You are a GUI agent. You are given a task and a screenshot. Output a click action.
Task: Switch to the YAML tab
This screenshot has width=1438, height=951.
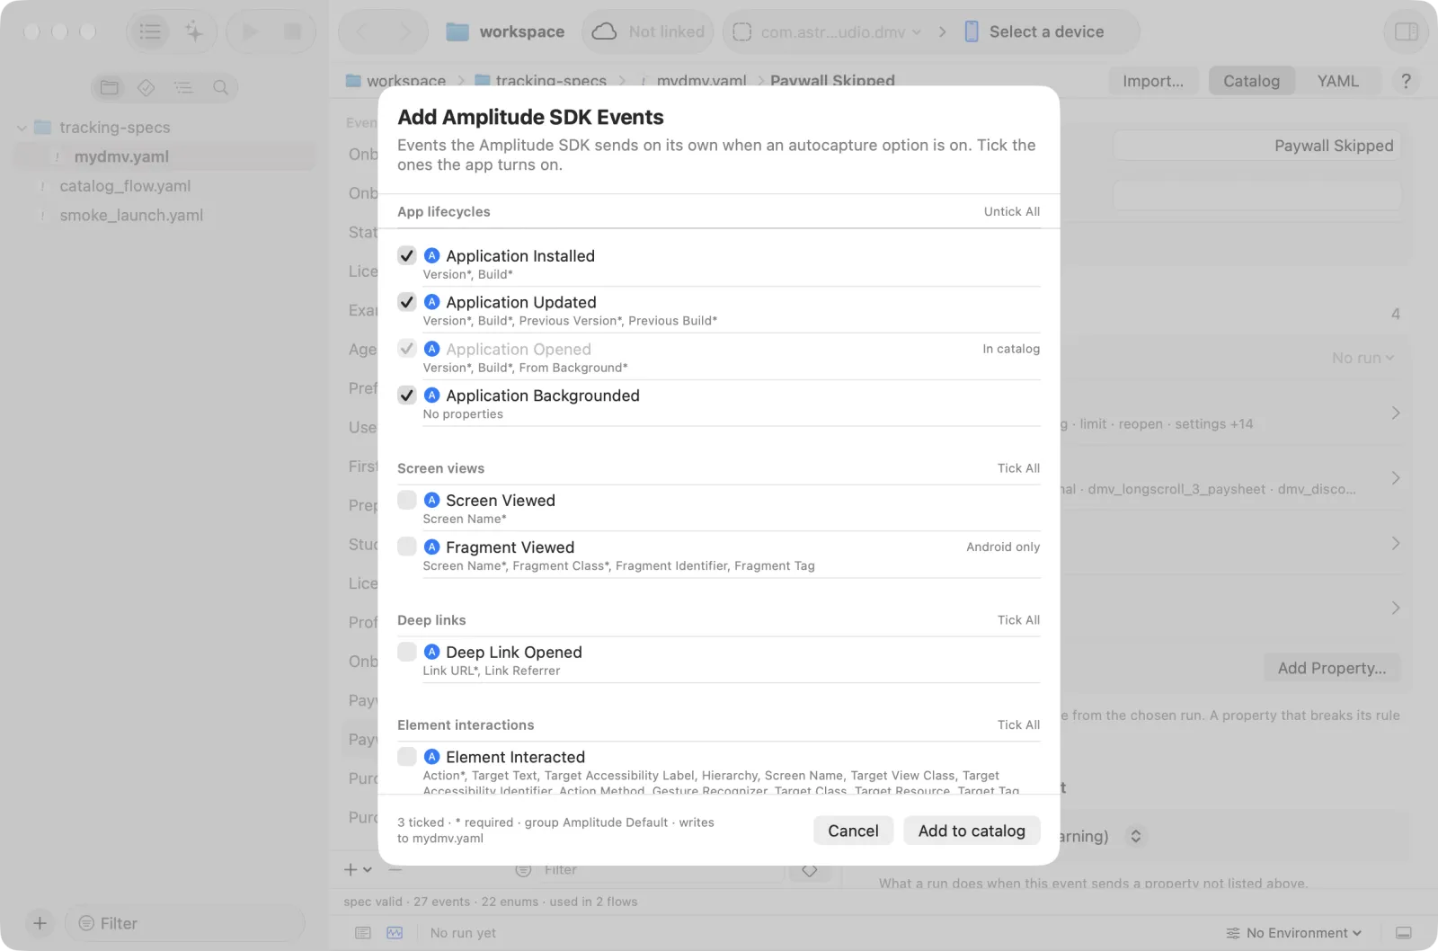[x=1337, y=81]
